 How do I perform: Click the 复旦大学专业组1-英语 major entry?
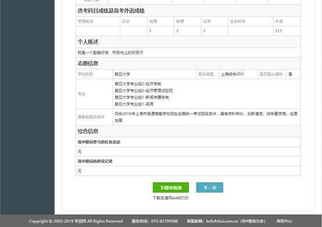tap(134, 104)
